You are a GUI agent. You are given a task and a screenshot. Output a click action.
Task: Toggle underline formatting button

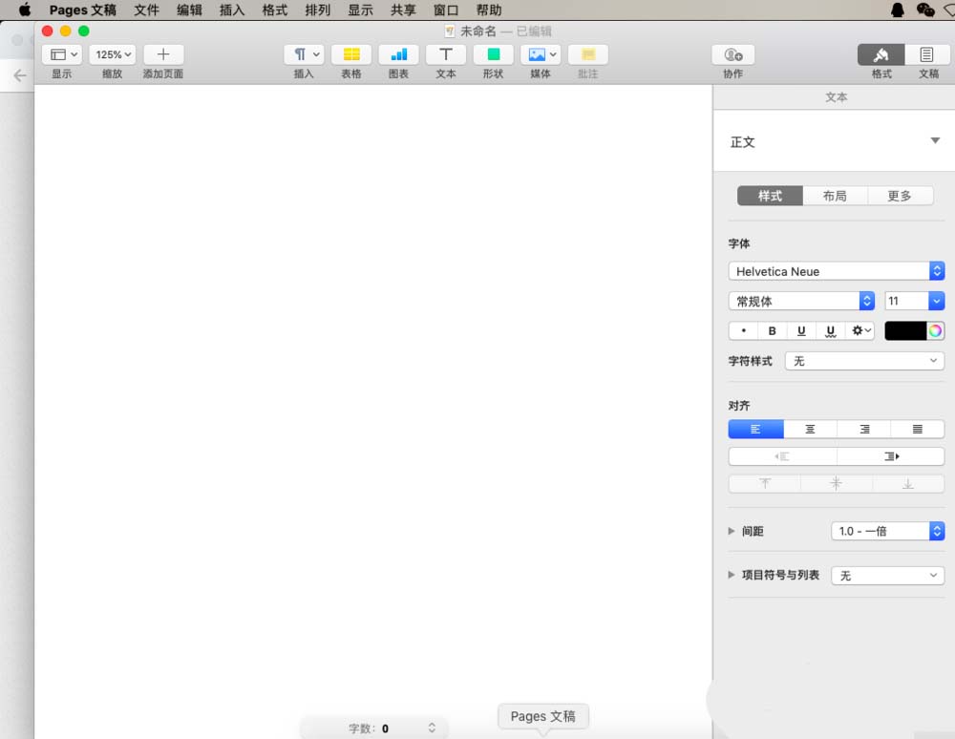click(x=801, y=331)
